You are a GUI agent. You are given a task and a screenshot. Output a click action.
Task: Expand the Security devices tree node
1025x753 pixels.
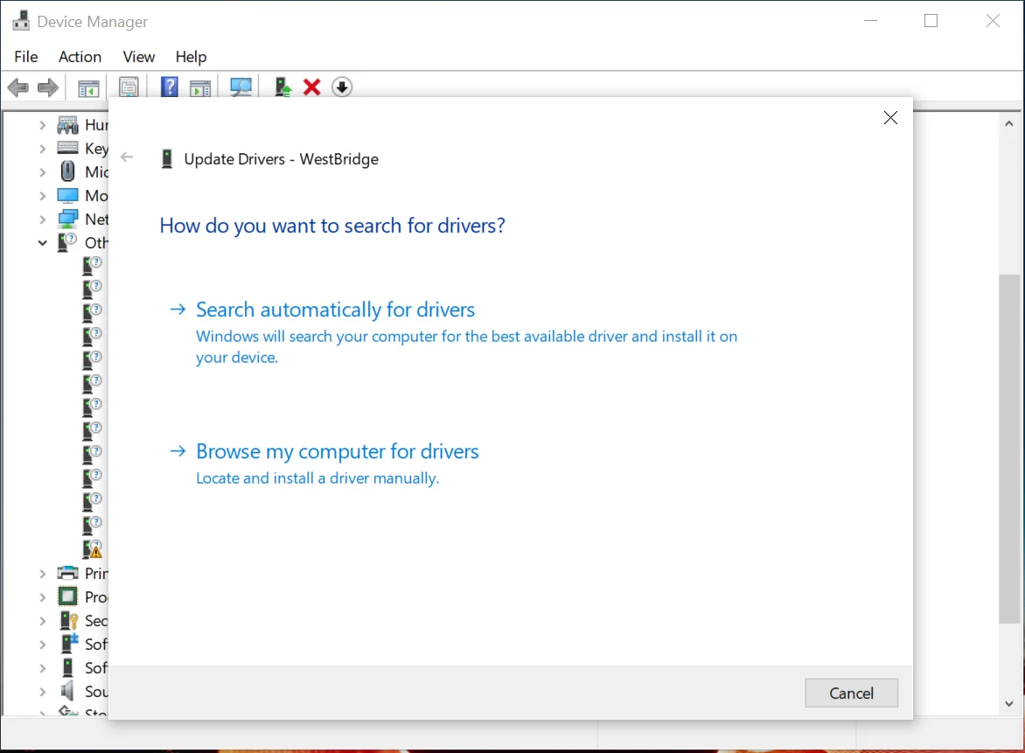pyautogui.click(x=43, y=620)
